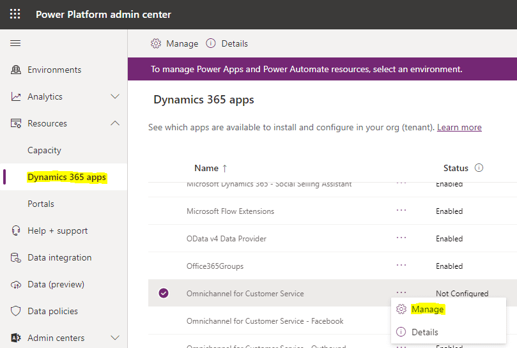Open Portals under Resources
The image size is (517, 348).
click(x=40, y=204)
